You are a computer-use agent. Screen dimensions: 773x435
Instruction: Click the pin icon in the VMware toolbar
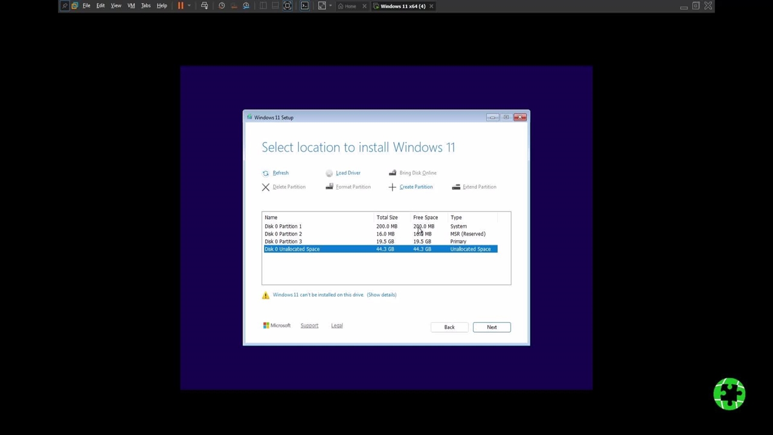[x=65, y=6]
